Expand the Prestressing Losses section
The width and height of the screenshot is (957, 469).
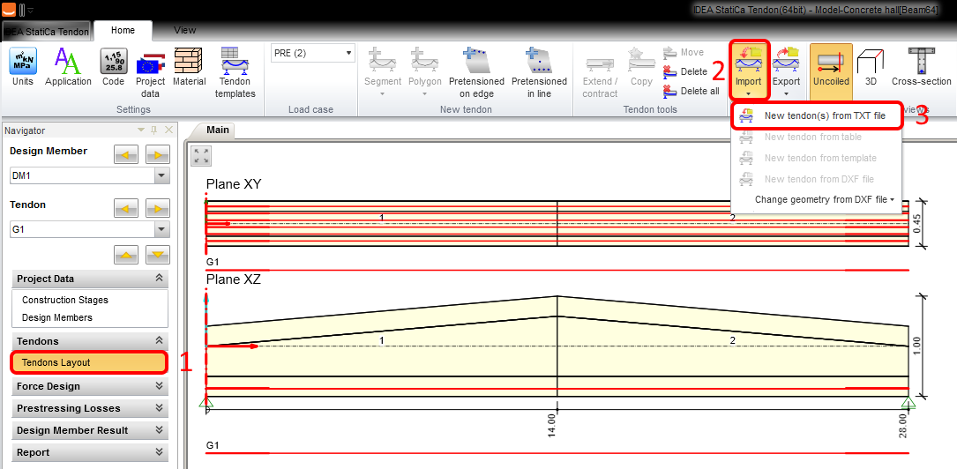(x=90, y=408)
